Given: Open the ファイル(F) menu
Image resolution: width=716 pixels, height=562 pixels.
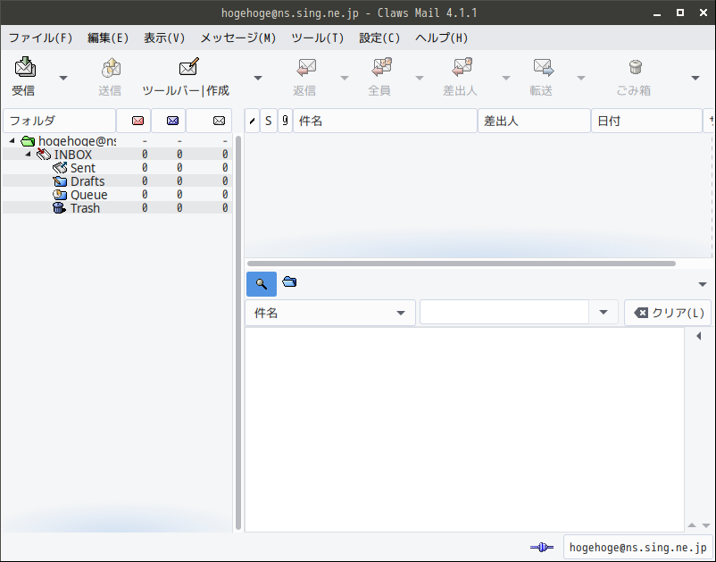Looking at the screenshot, I should [x=41, y=38].
